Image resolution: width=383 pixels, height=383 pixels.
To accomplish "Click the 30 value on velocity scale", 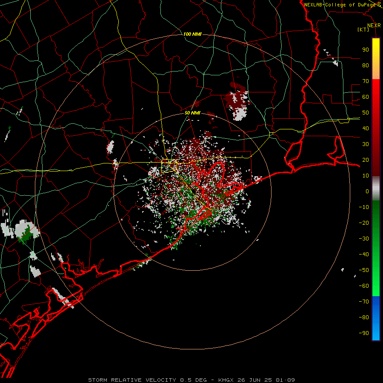I will tap(366, 144).
